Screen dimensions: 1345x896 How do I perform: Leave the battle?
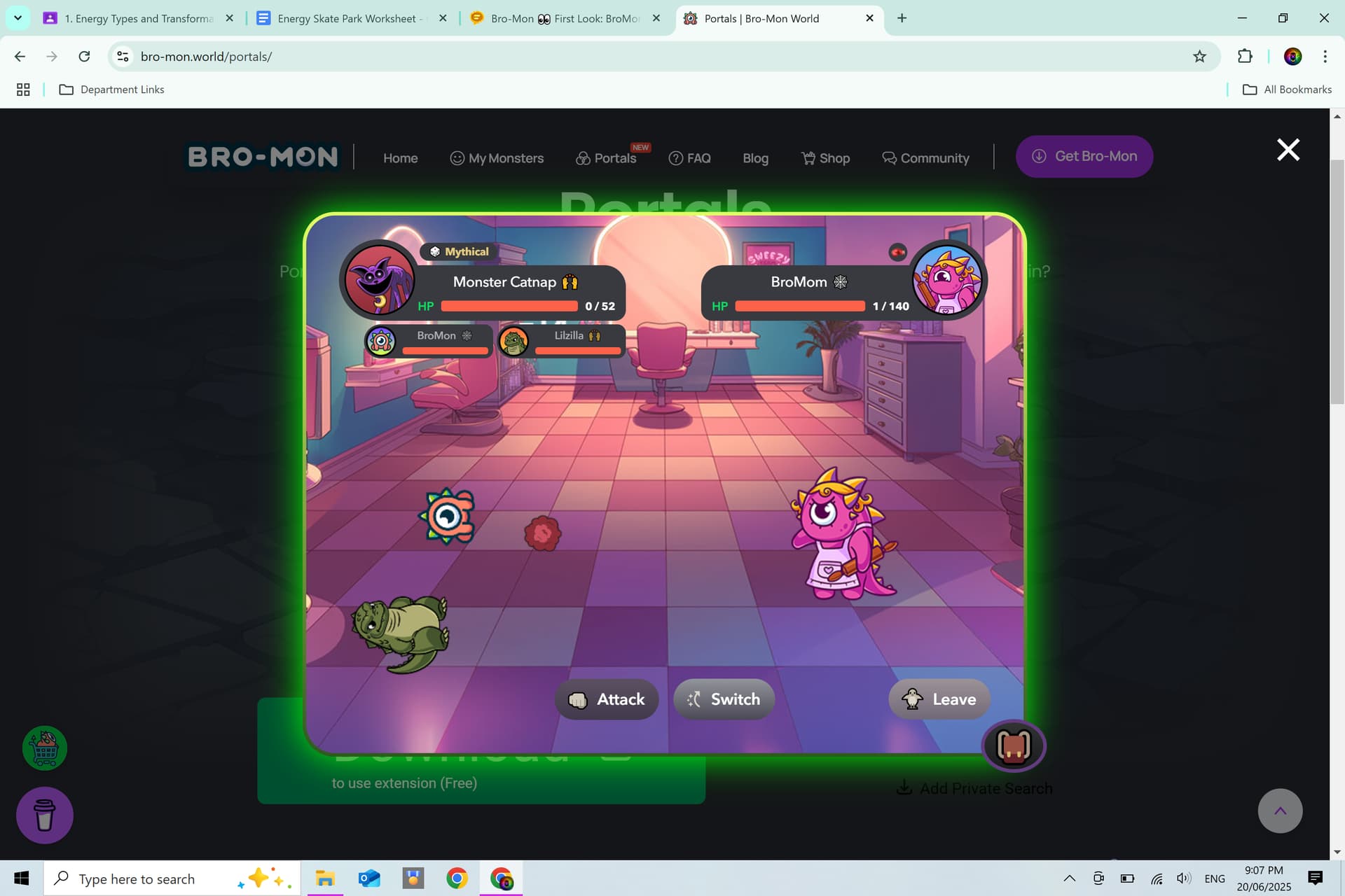pos(939,699)
